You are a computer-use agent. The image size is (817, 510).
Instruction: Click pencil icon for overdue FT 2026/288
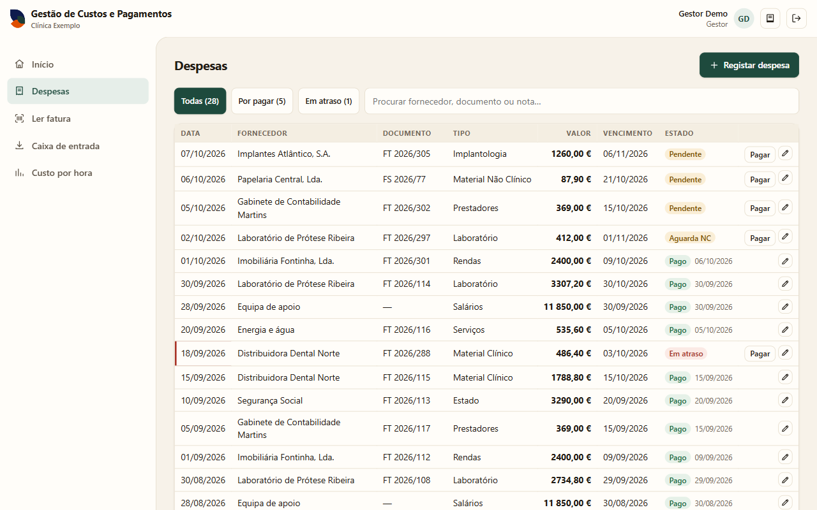pyautogui.click(x=785, y=353)
